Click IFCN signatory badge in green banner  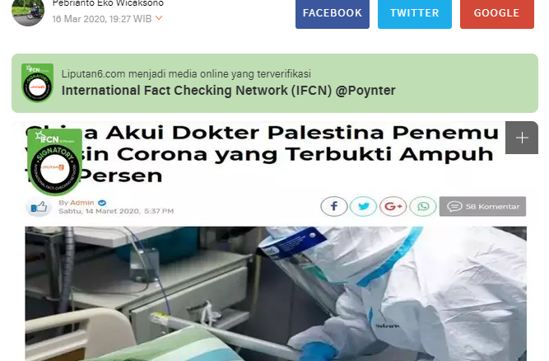(x=37, y=83)
